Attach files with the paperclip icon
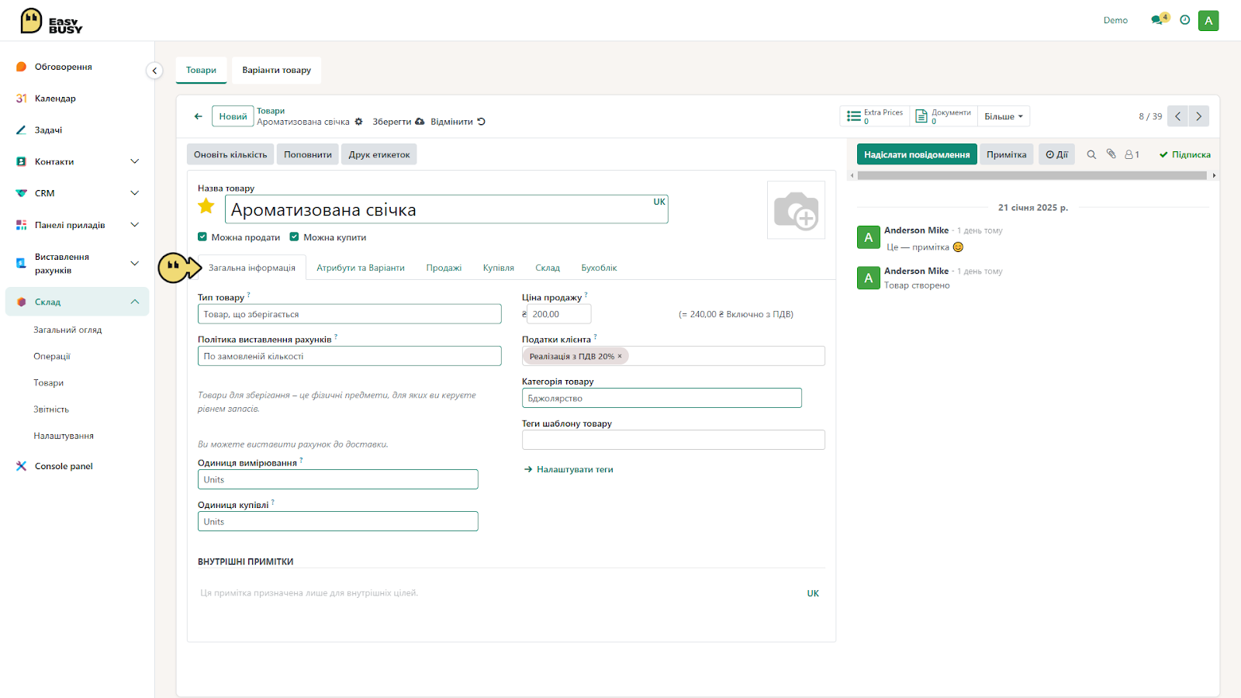 [1111, 154]
